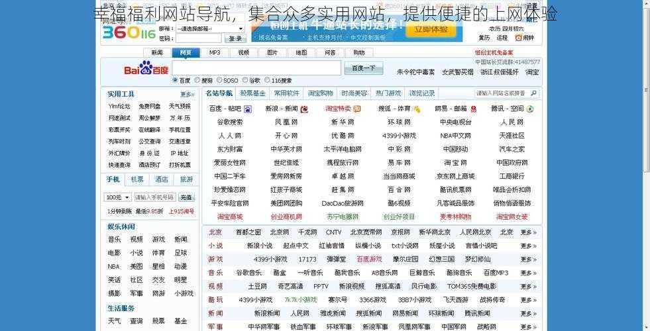Expand 更多 on the 北京 row

click(529, 232)
